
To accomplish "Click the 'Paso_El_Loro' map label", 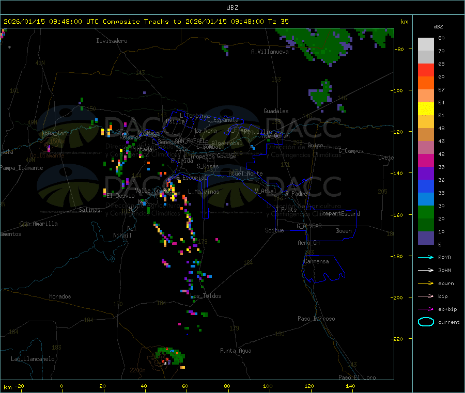I will point(357,378).
